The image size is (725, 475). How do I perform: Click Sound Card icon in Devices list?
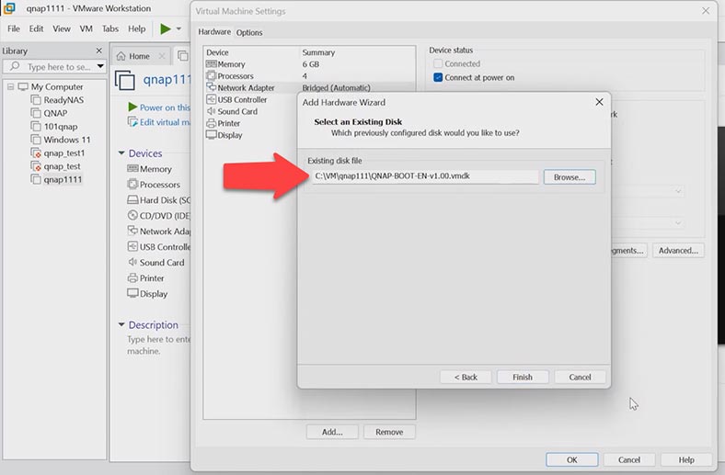(132, 262)
